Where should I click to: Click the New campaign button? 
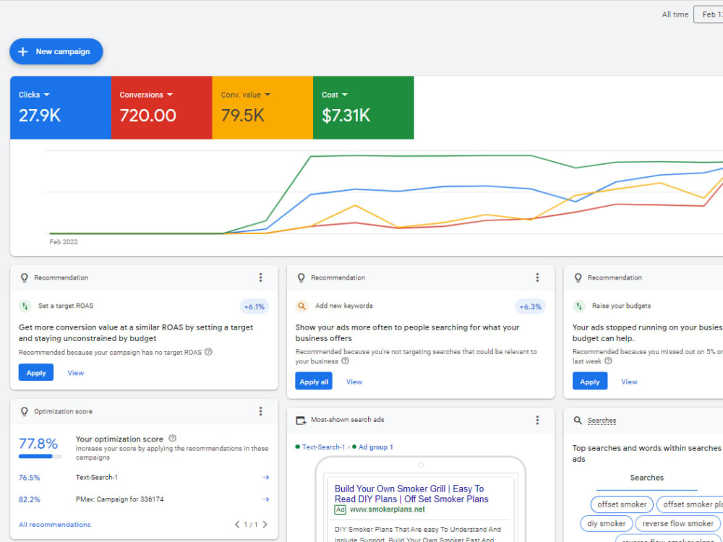[56, 51]
